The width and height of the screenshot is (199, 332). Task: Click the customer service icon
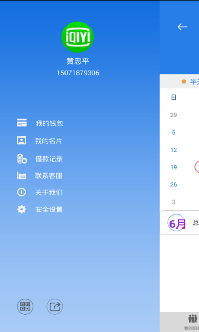pos(22,176)
